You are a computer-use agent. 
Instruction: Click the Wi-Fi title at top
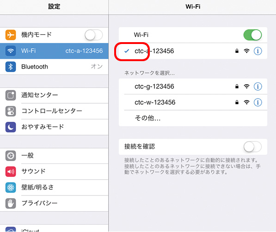(x=193, y=6)
